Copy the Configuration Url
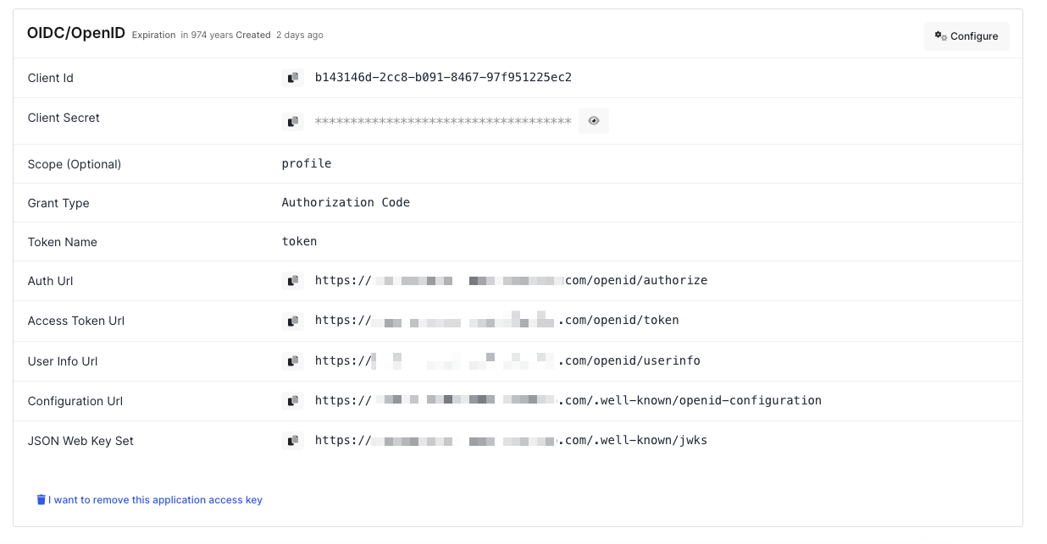The image size is (1047, 544). tap(292, 400)
